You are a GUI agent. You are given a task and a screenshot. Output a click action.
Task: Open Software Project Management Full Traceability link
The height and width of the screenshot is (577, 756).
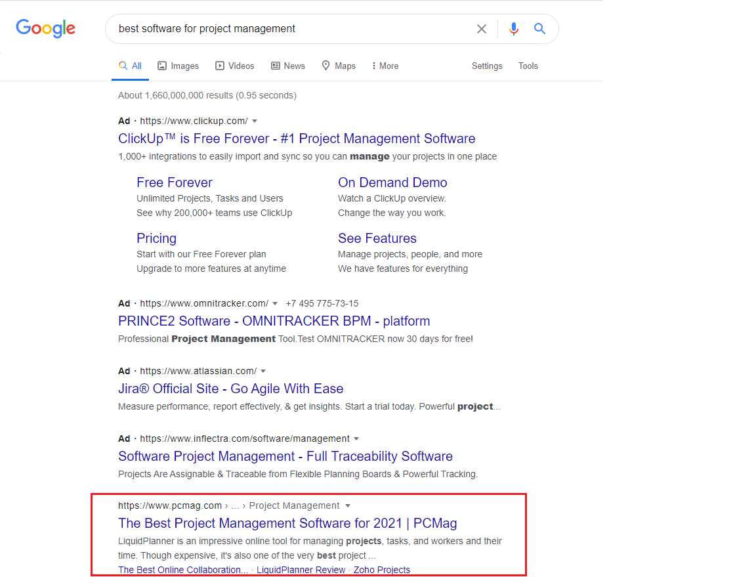click(285, 456)
